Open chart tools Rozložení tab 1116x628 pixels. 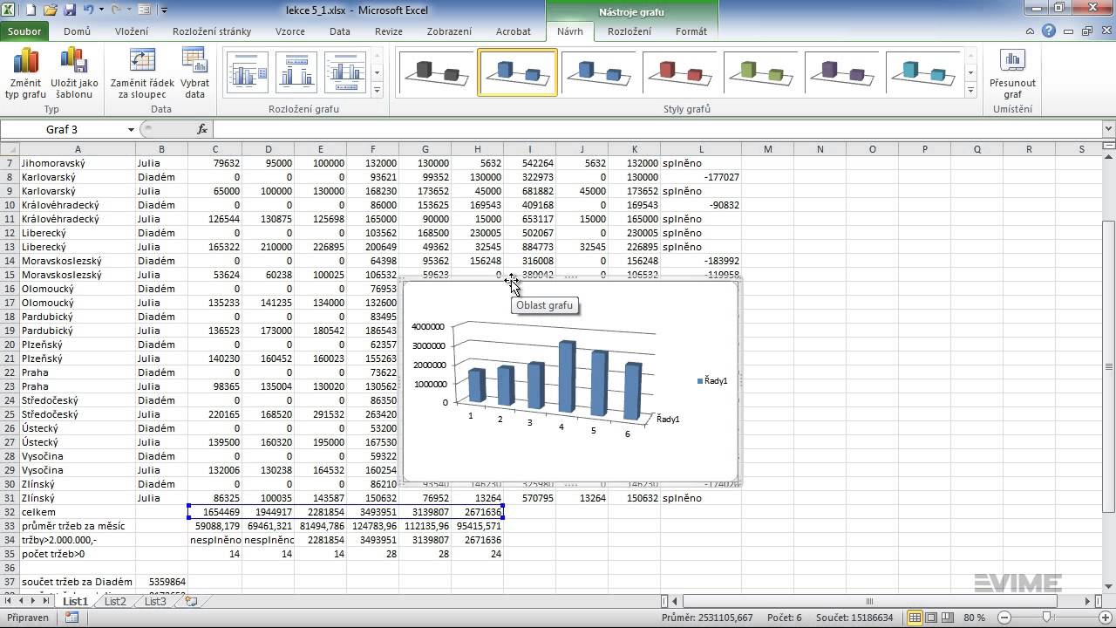pos(629,31)
